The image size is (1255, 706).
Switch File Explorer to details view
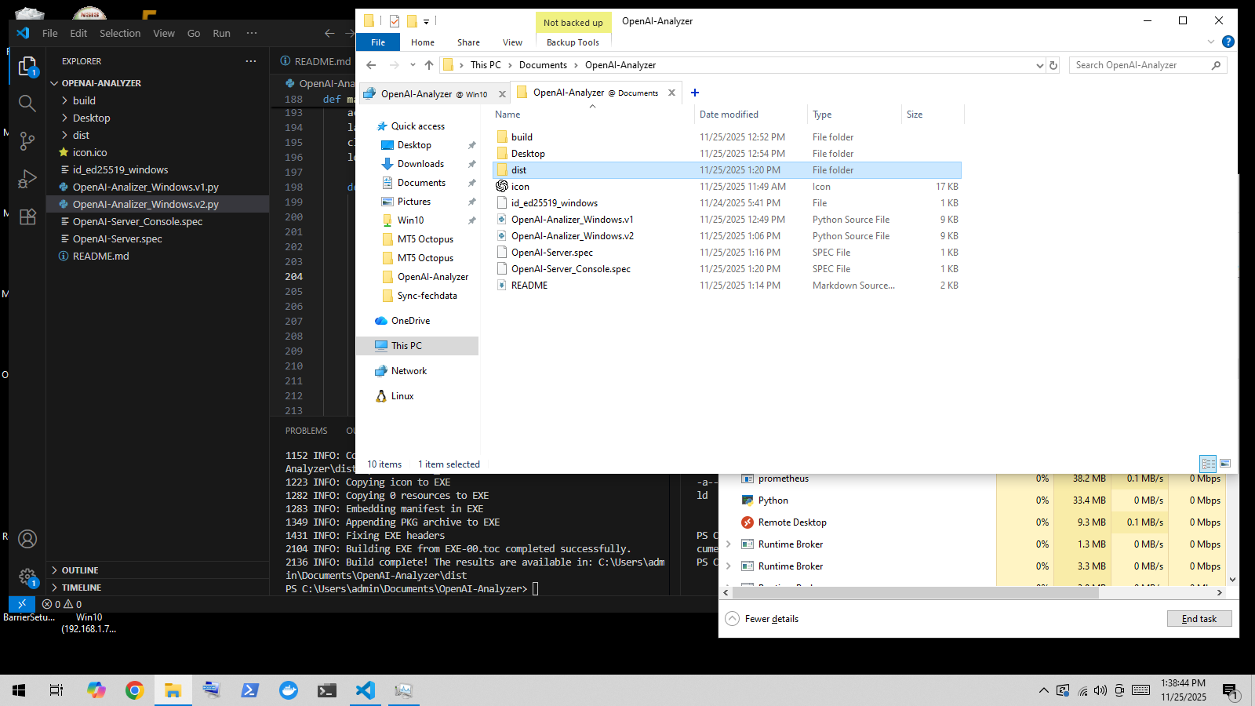[1208, 464]
